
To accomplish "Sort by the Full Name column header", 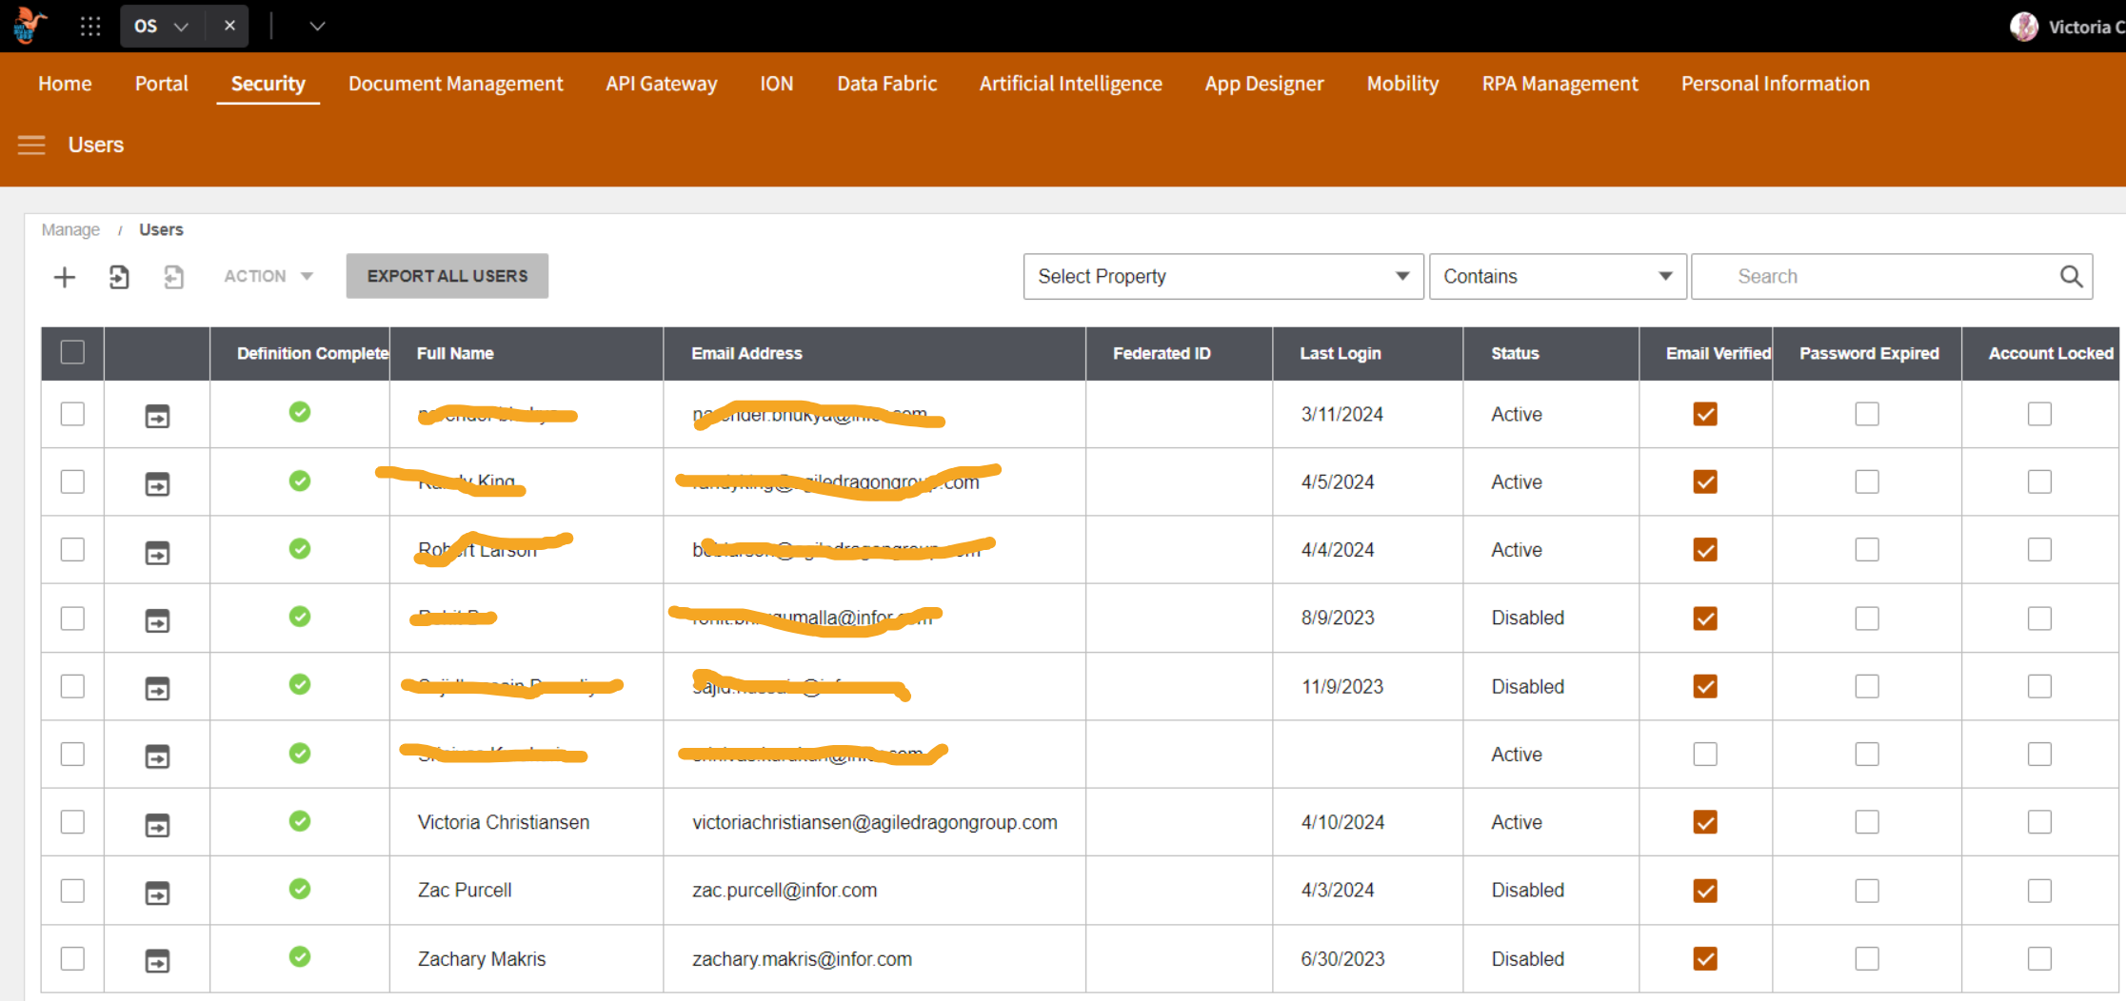I will coord(455,353).
